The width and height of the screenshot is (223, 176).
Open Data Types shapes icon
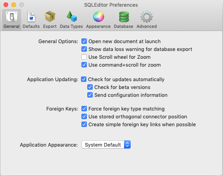(x=72, y=16)
